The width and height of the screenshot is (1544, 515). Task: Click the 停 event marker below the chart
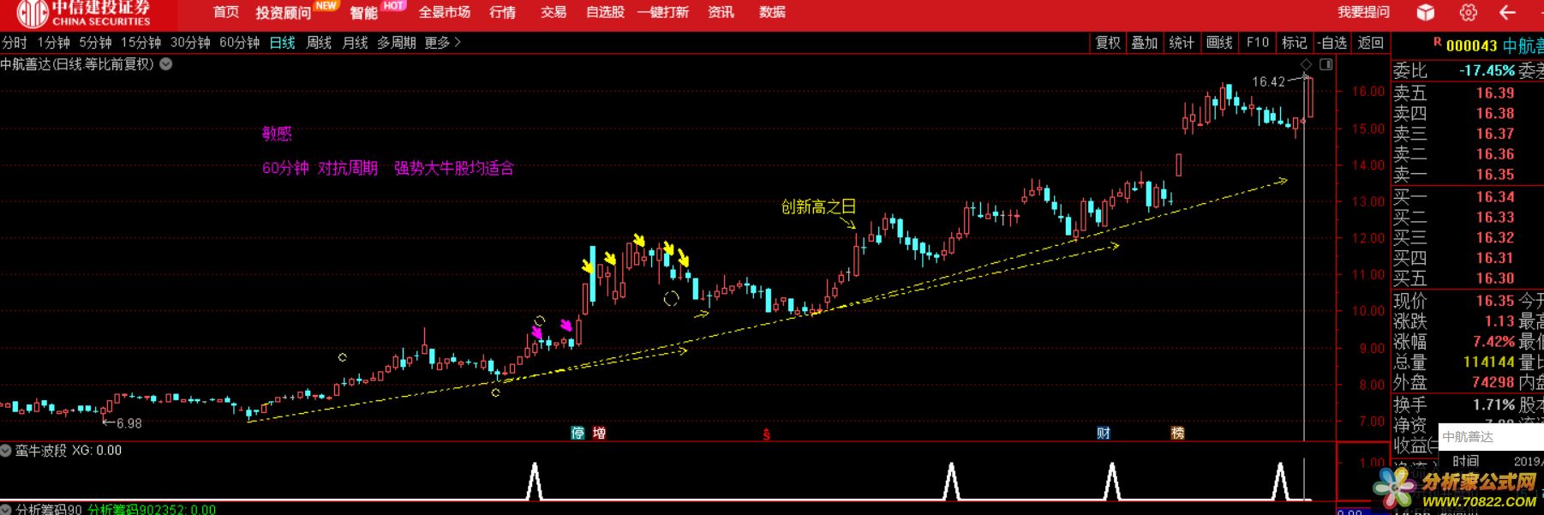(578, 433)
